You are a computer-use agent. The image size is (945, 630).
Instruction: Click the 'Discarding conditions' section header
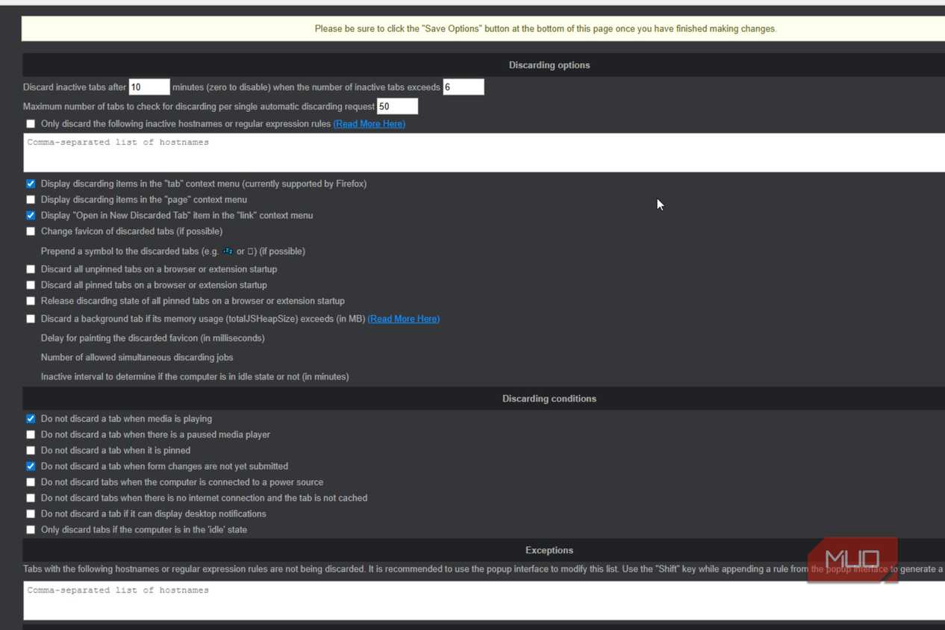(x=549, y=399)
